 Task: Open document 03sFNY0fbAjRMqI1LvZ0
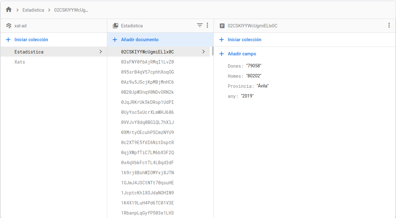point(148,62)
